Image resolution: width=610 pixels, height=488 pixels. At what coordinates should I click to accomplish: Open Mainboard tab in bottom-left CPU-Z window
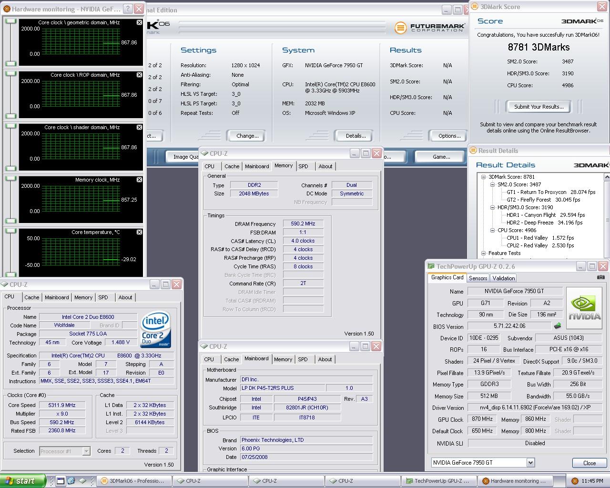click(57, 297)
